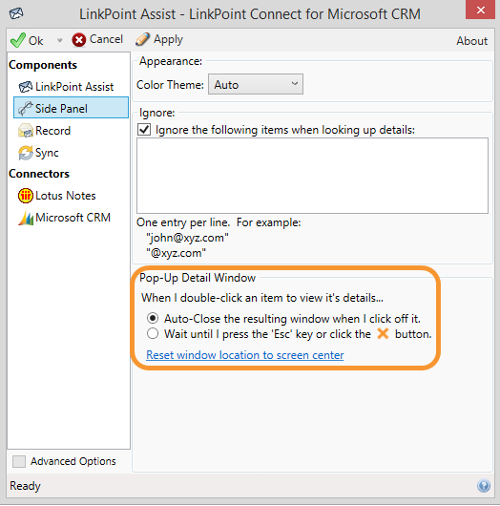Enable the Advanced Options checkbox

point(19,461)
